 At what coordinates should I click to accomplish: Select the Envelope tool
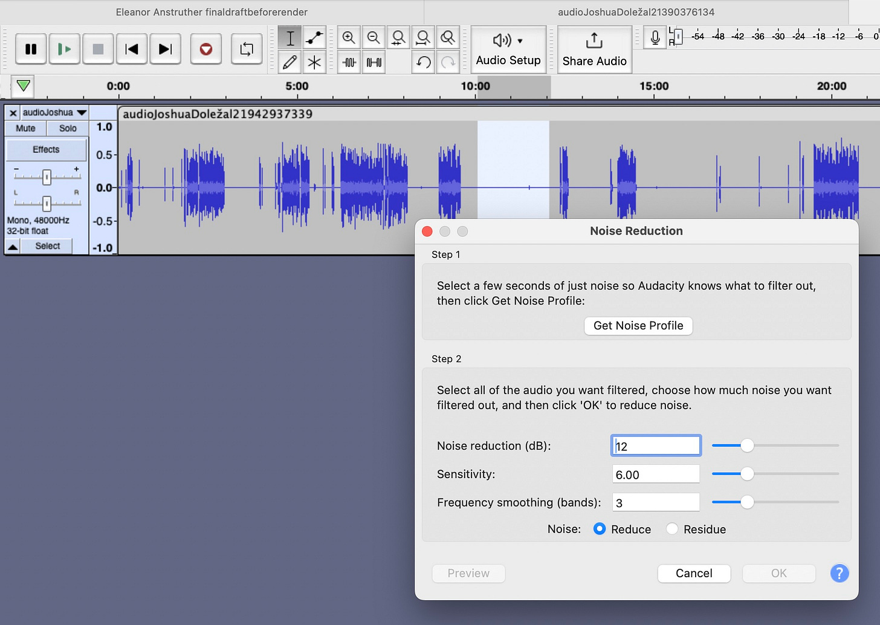pyautogui.click(x=314, y=38)
